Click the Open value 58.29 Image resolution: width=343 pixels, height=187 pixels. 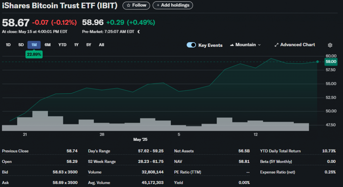point(72,162)
